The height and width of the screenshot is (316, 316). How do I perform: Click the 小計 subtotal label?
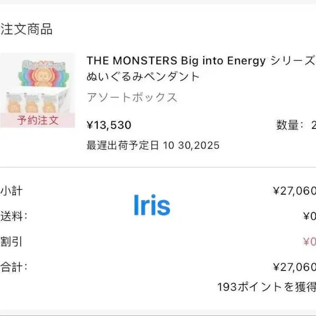tap(11, 191)
